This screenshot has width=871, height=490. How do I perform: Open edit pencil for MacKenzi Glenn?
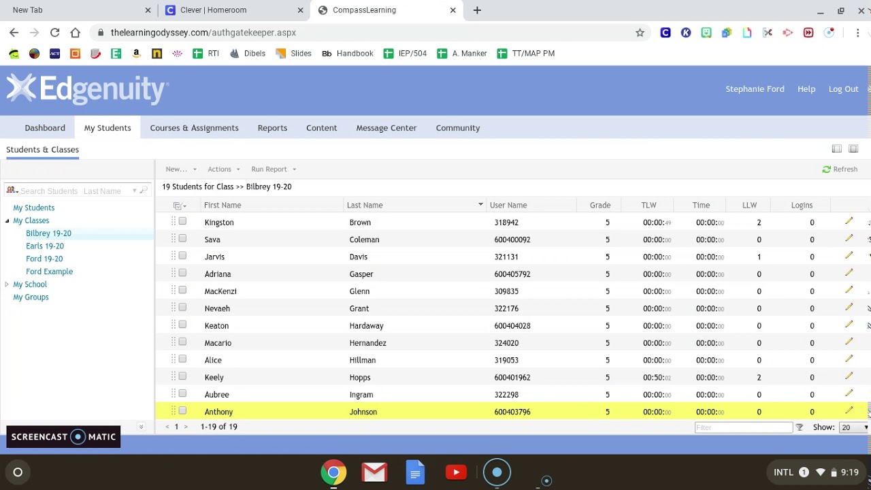pos(849,290)
